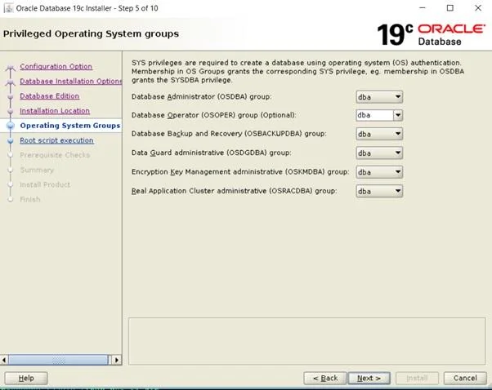492x390 pixels.
Task: Click the Configuration Option step bullet icon
Action: [10, 67]
